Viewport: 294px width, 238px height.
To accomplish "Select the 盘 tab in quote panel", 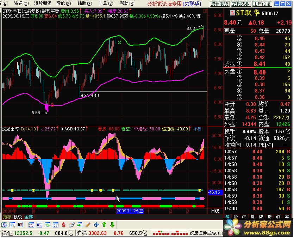I will point(252,217).
